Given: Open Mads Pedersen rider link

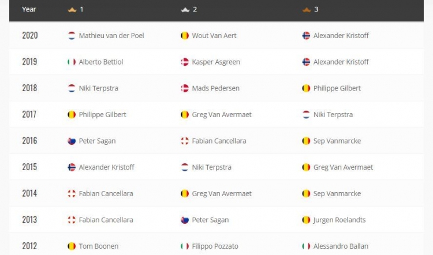Looking at the screenshot, I should point(216,88).
